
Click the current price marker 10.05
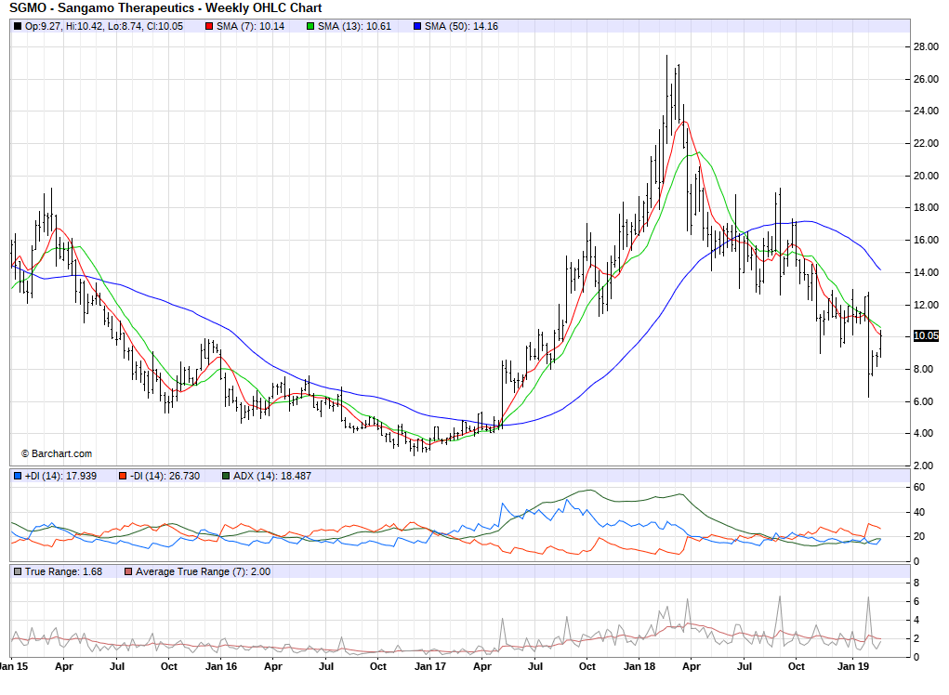click(x=926, y=335)
